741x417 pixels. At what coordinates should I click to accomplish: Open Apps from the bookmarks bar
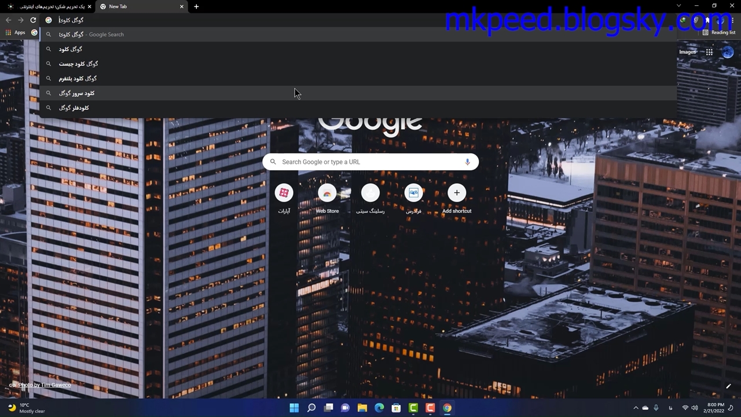[x=16, y=32]
